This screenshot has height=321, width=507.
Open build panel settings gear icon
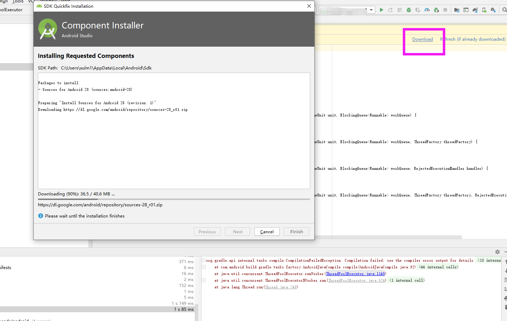tap(497, 252)
